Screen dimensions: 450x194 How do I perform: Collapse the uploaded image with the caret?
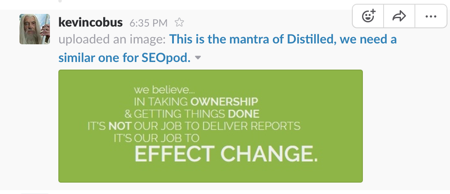click(198, 58)
